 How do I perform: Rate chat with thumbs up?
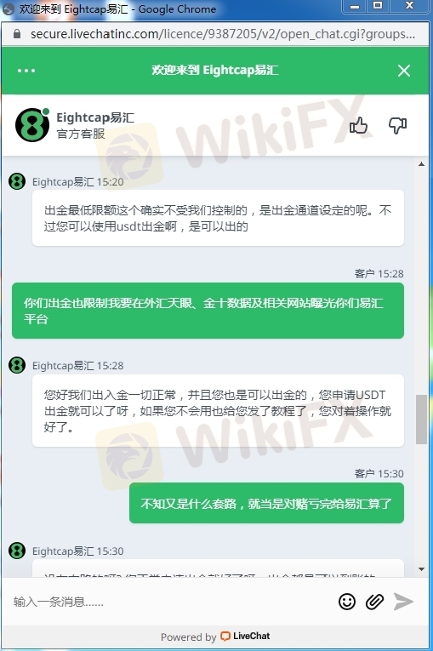(358, 125)
